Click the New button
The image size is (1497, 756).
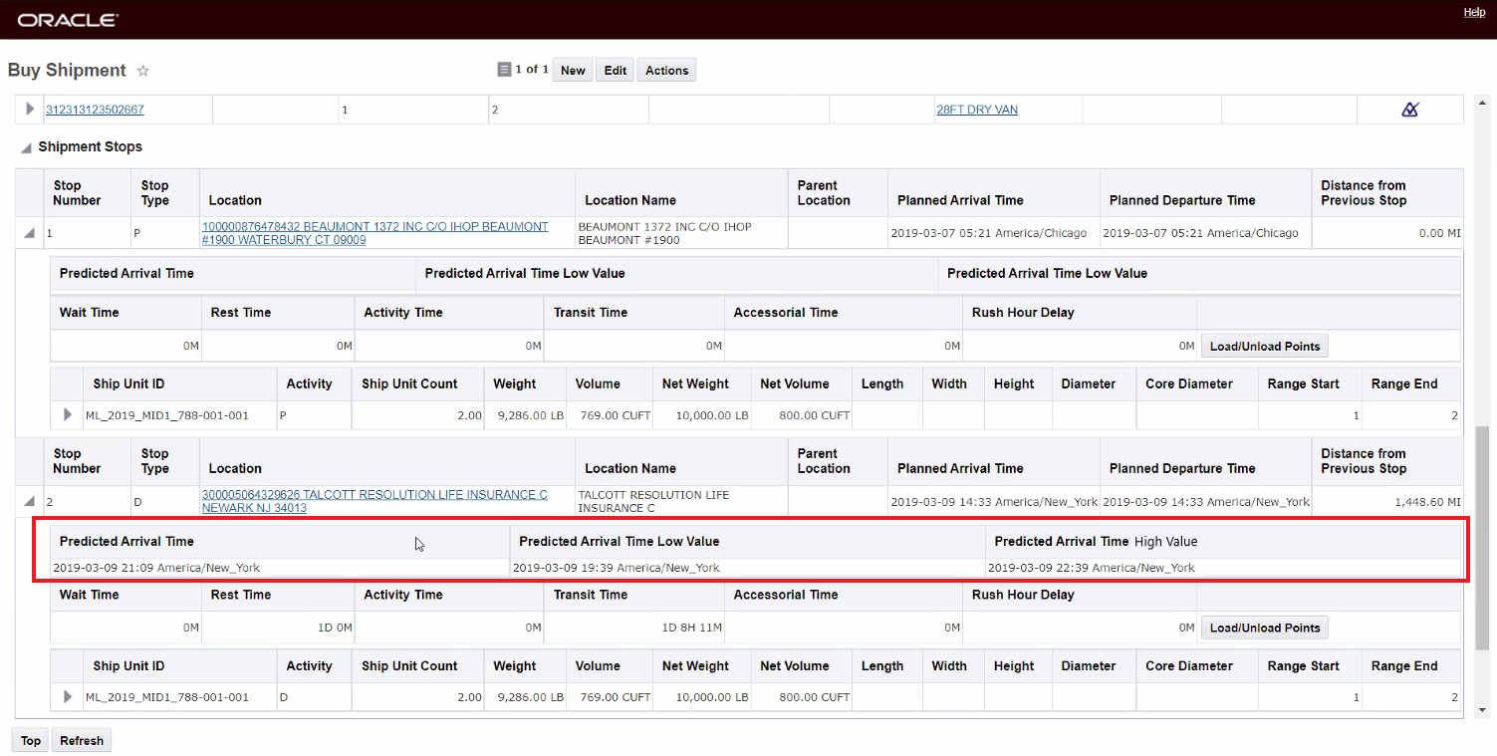573,70
